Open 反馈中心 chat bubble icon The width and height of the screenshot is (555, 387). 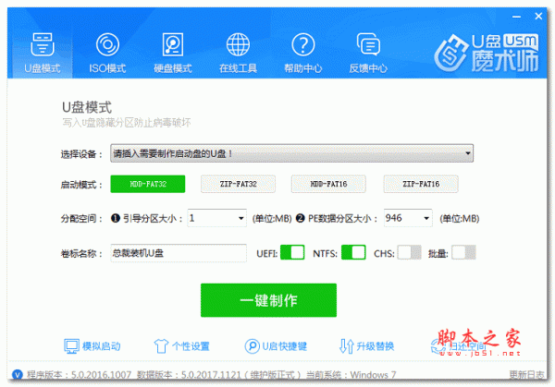pyautogui.click(x=368, y=44)
